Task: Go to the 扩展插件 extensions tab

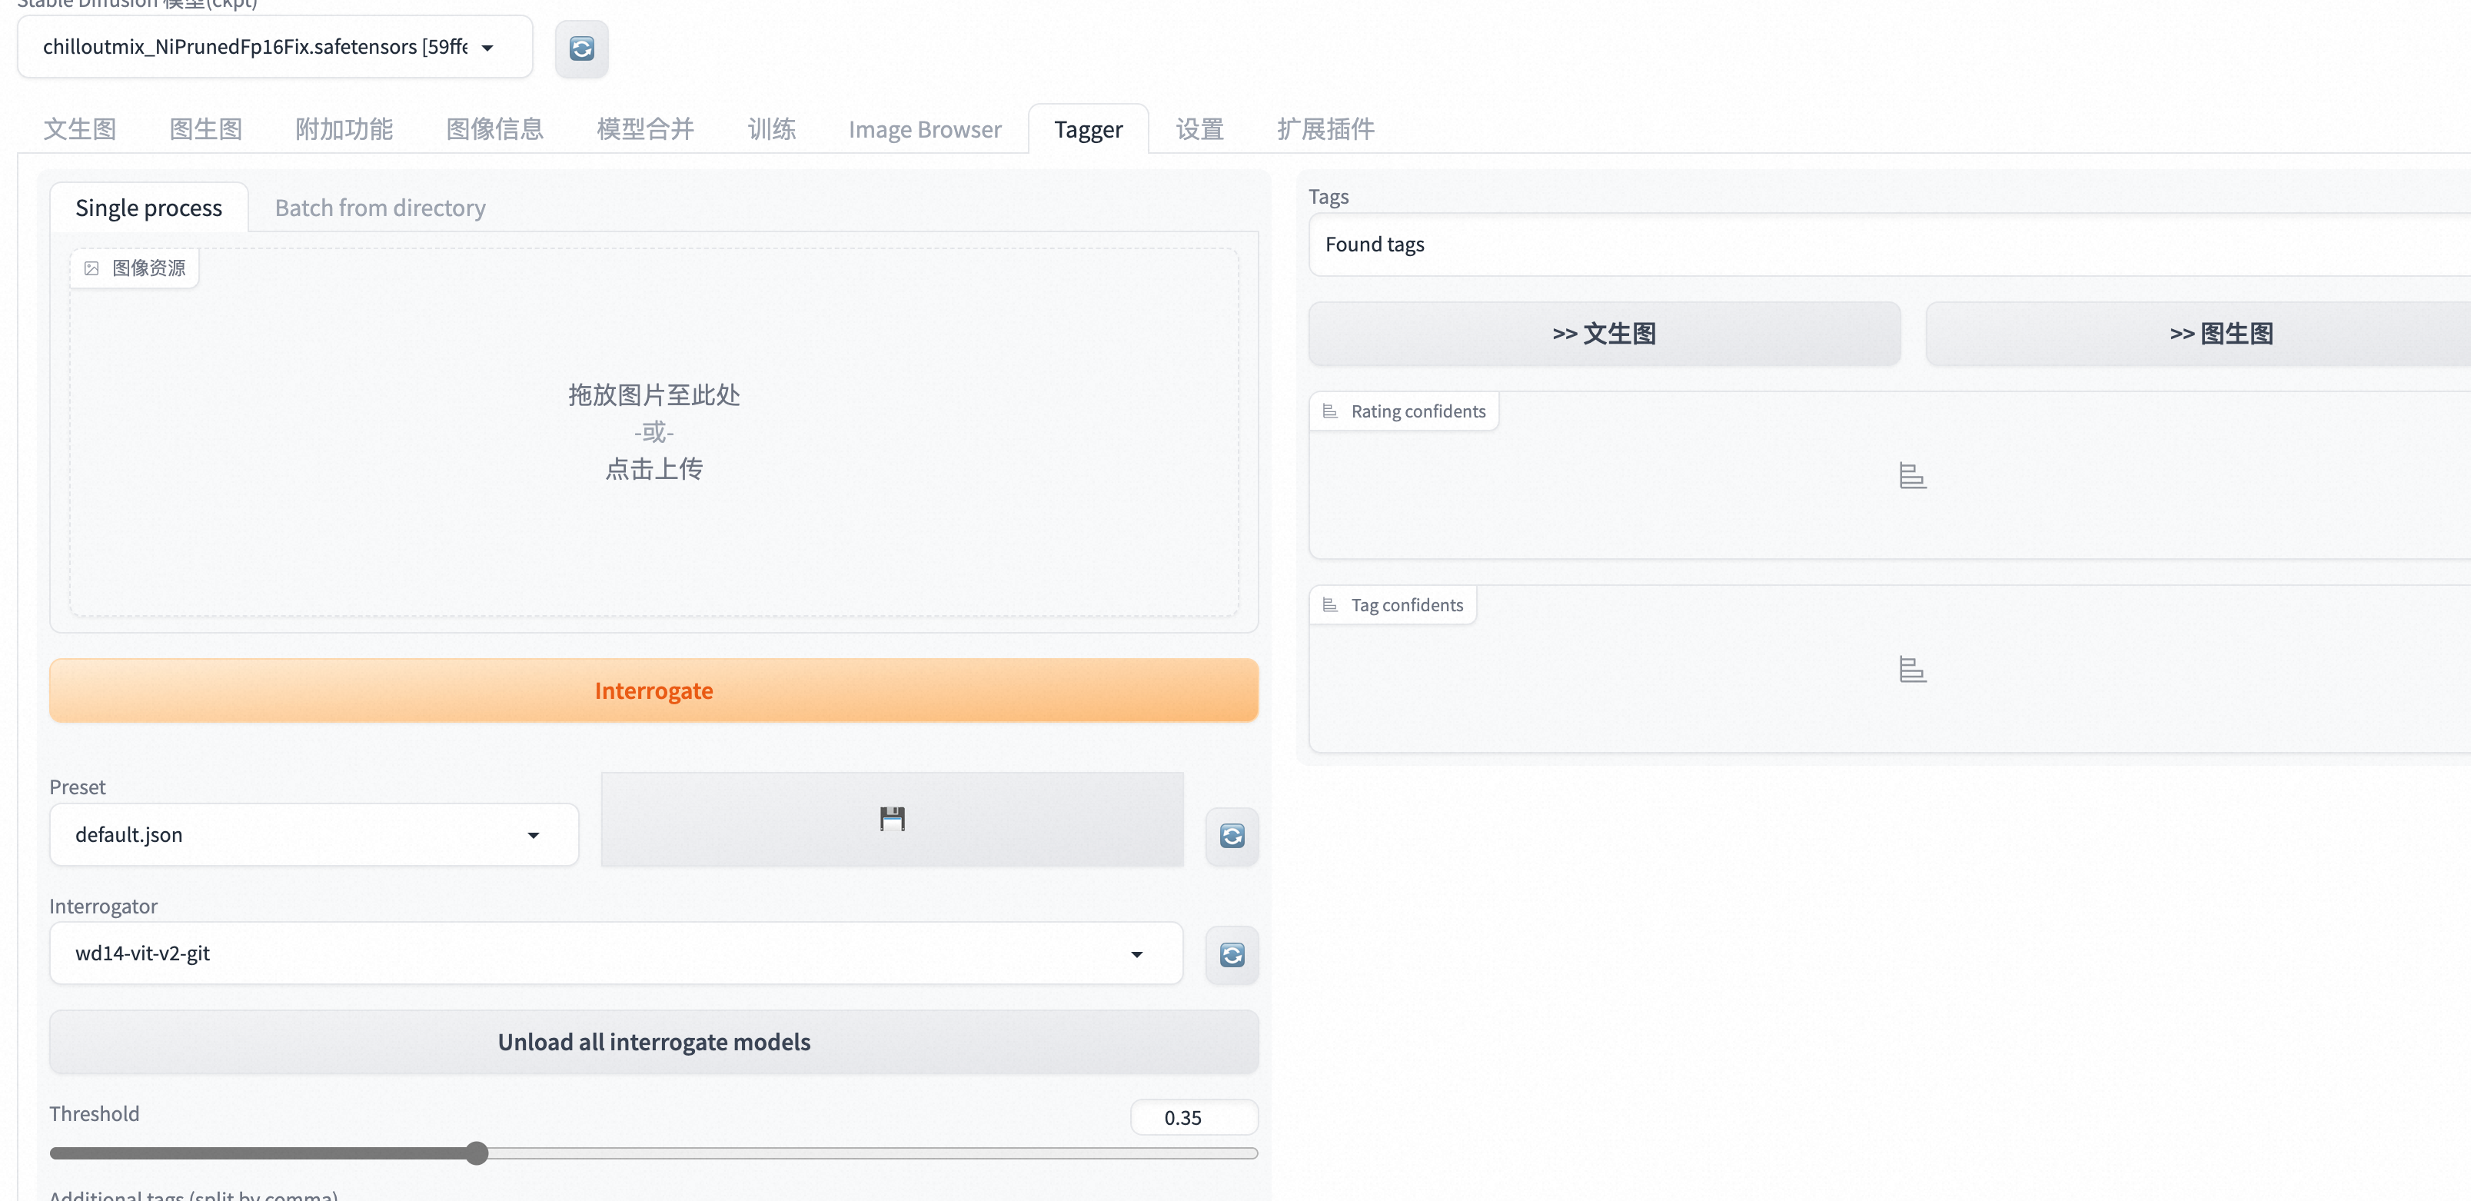Action: 1325,129
